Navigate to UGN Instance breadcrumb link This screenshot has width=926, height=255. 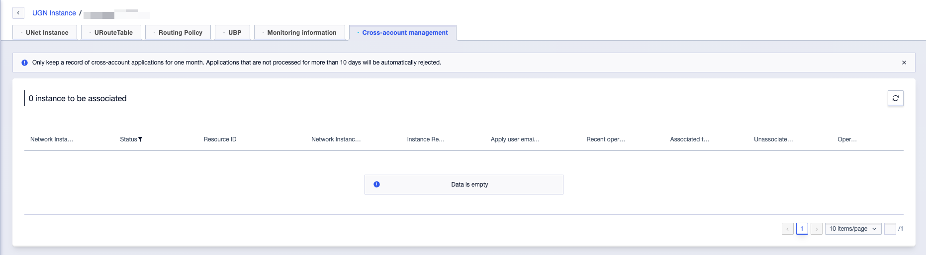54,13
